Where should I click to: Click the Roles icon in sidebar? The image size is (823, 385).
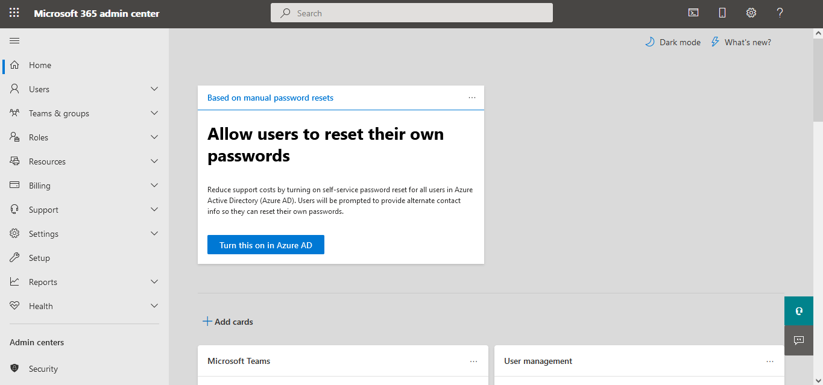pyautogui.click(x=15, y=137)
